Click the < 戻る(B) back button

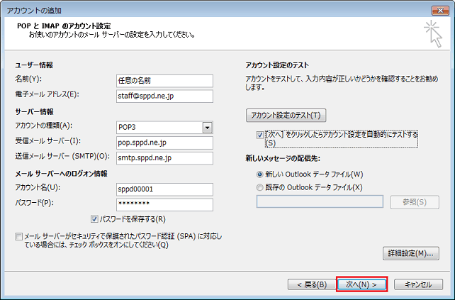(x=312, y=284)
